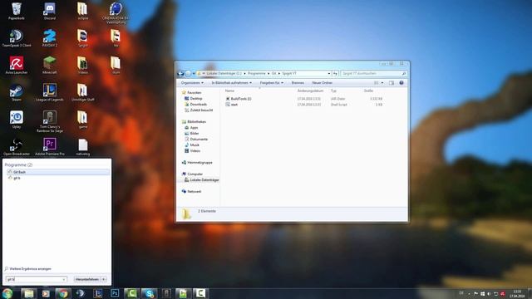The width and height of the screenshot is (532, 299).
Task: Click the Windows Start orb
Action: coord(7,293)
